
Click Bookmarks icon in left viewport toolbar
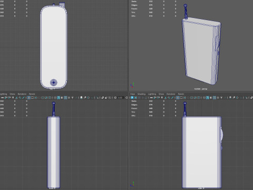[x=13, y=98]
